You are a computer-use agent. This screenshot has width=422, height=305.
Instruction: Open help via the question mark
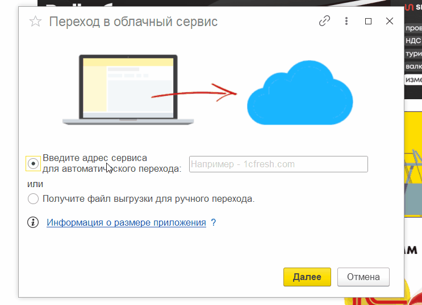(x=214, y=222)
